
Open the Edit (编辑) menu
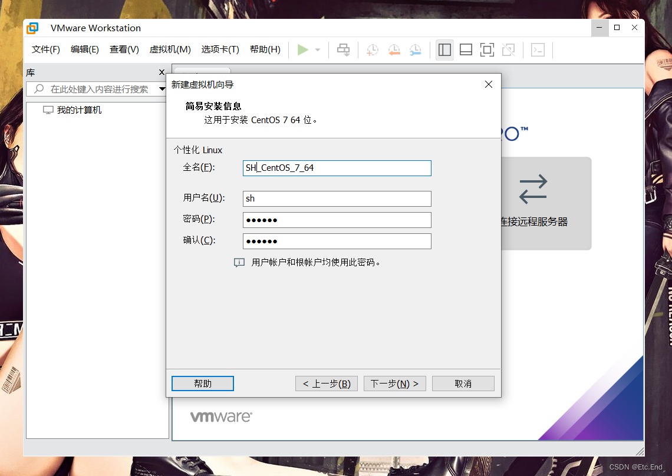[85, 49]
